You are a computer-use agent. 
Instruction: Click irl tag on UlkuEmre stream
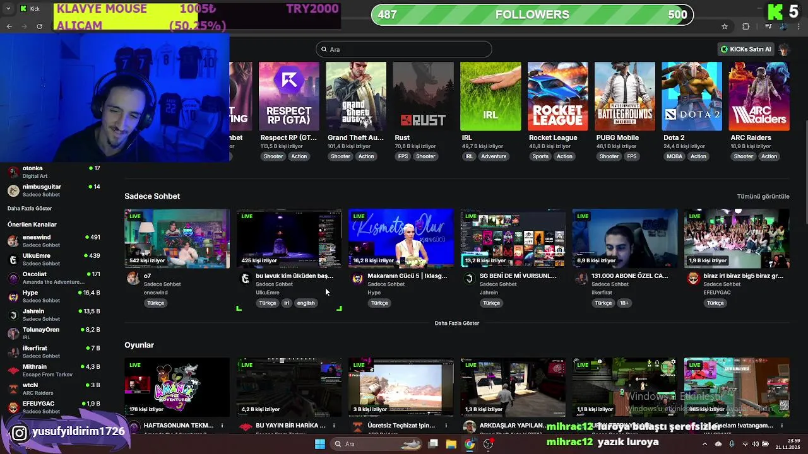(x=286, y=303)
